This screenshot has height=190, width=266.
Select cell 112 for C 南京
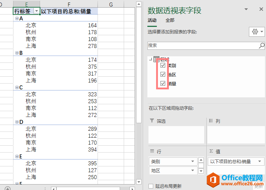(69, 108)
